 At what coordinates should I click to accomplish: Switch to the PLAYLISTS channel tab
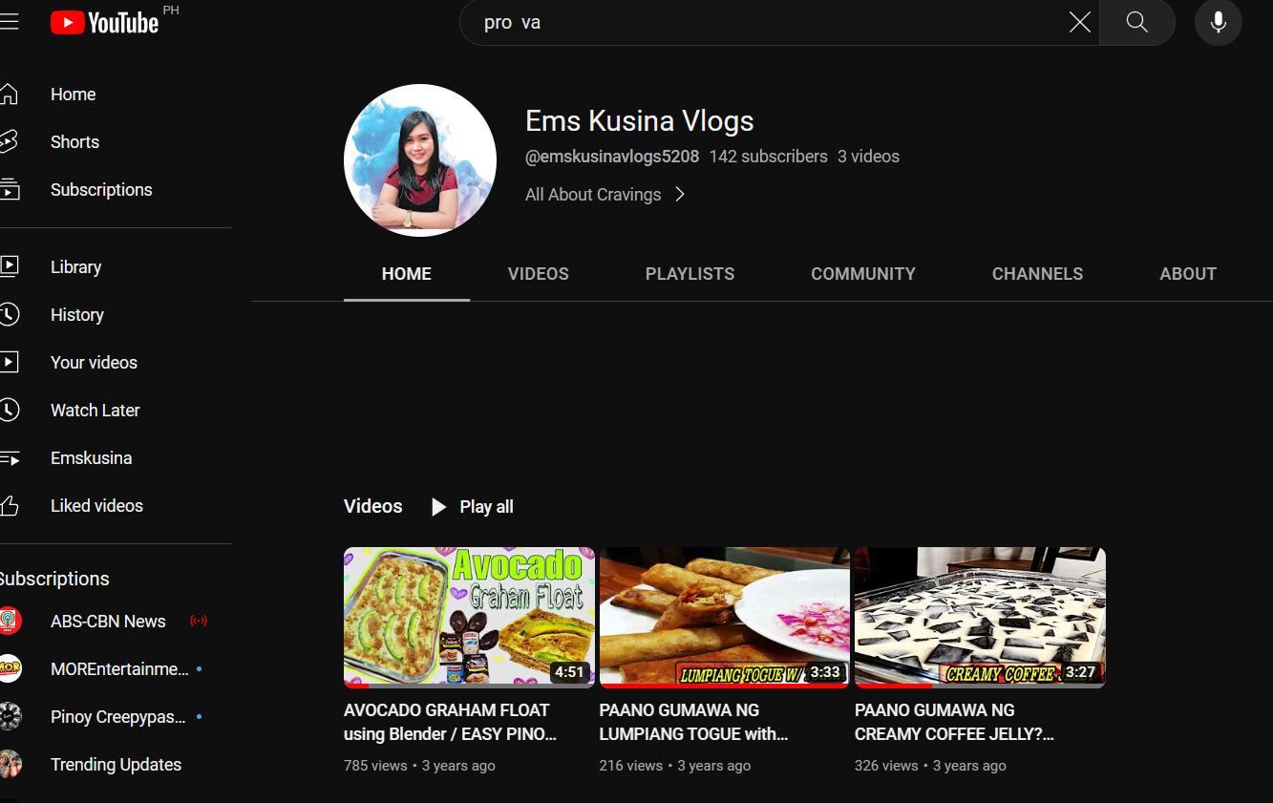[690, 274]
